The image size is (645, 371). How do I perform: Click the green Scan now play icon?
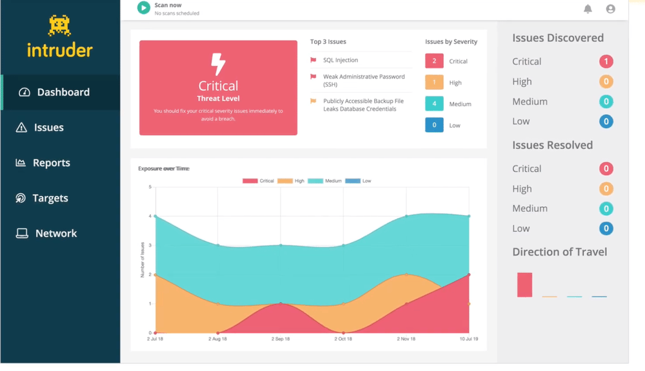coord(144,7)
